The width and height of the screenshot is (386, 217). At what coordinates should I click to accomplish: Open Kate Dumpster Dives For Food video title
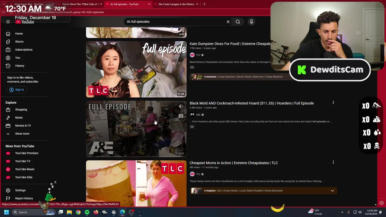(x=230, y=44)
